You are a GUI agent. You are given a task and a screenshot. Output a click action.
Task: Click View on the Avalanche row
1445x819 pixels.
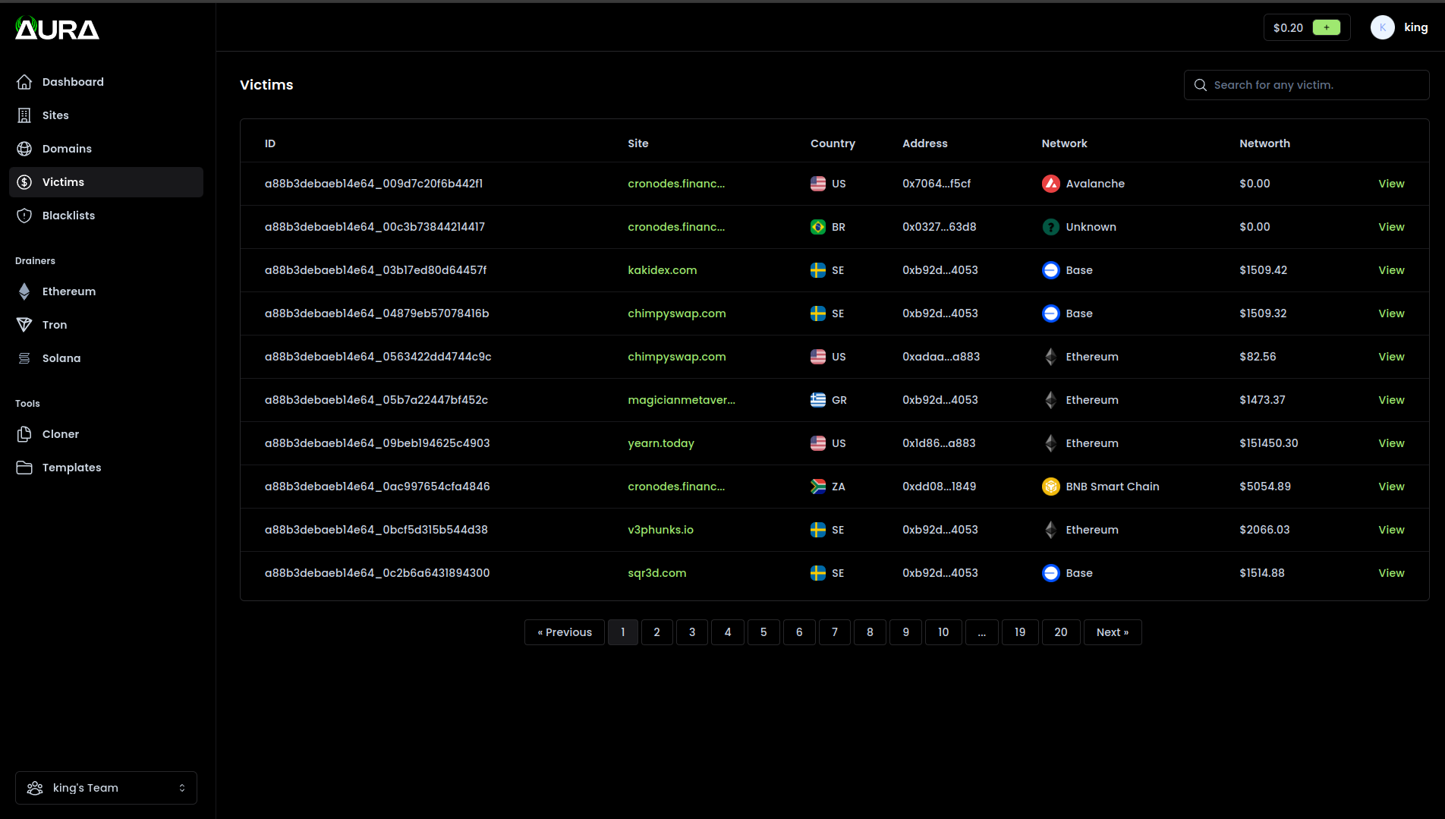[1391, 184]
